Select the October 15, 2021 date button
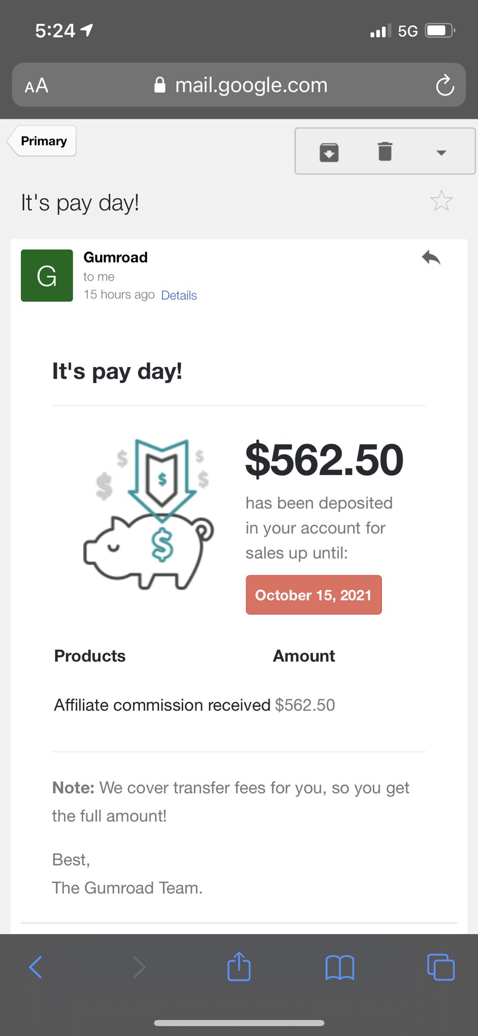 313,595
